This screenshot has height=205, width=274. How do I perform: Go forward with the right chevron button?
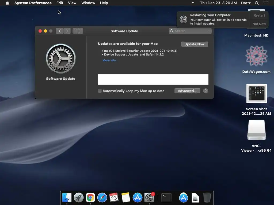coord(67,31)
